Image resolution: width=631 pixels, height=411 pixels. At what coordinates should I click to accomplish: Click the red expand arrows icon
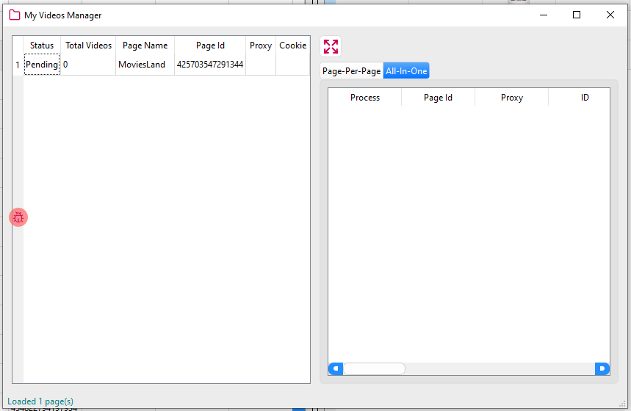point(331,46)
